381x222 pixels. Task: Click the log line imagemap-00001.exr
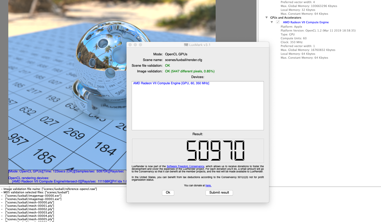(x=33, y=199)
